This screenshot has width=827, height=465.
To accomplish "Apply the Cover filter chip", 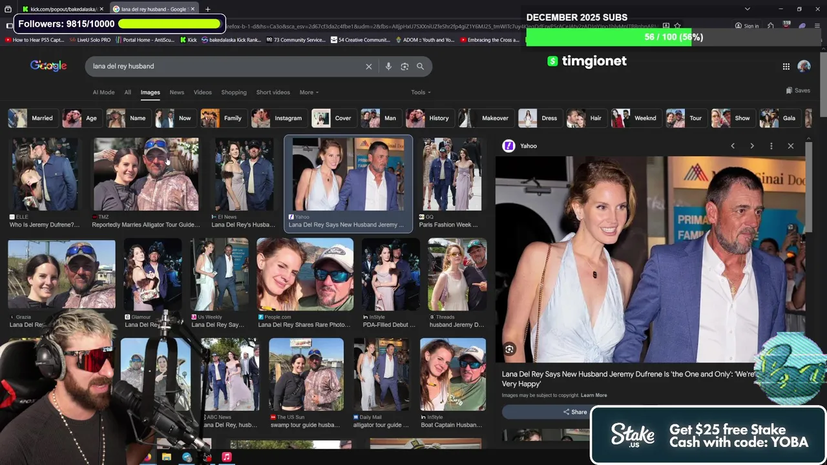I will (x=333, y=118).
